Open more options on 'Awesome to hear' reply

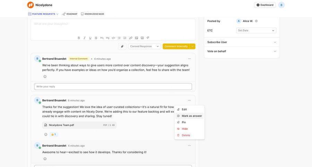[189, 145]
